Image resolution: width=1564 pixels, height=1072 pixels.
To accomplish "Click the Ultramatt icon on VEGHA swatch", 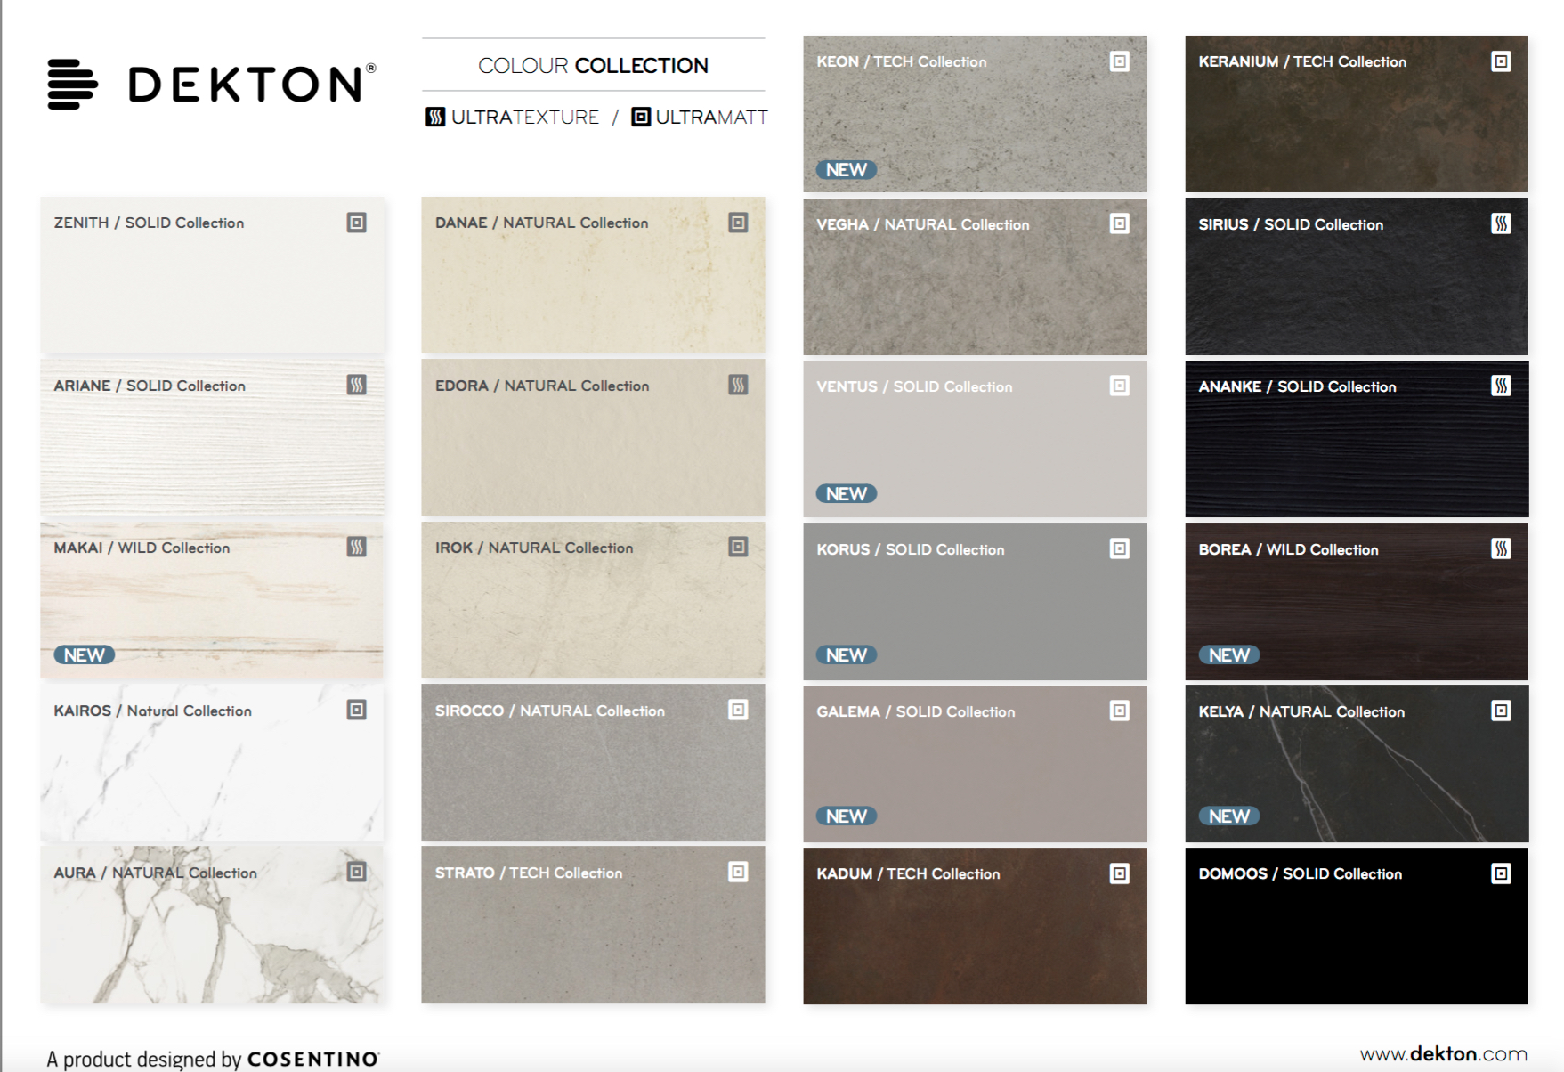I will 1120,223.
